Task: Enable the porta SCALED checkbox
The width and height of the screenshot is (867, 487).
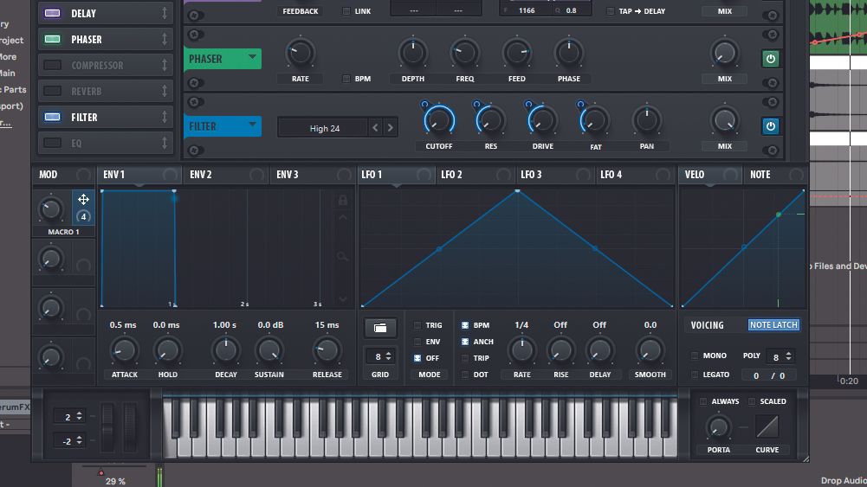Action: pos(752,401)
